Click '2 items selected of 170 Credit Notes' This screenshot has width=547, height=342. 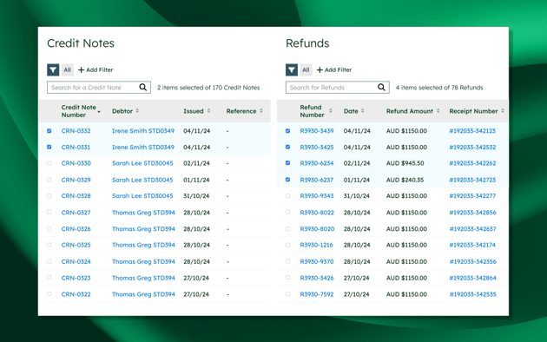pyautogui.click(x=208, y=88)
